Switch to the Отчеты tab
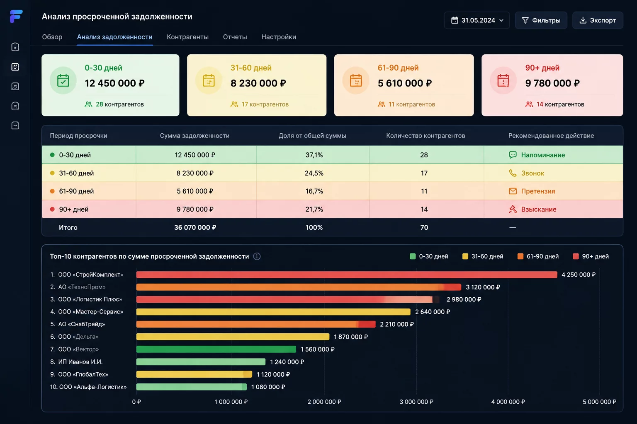637x424 pixels. click(x=235, y=37)
